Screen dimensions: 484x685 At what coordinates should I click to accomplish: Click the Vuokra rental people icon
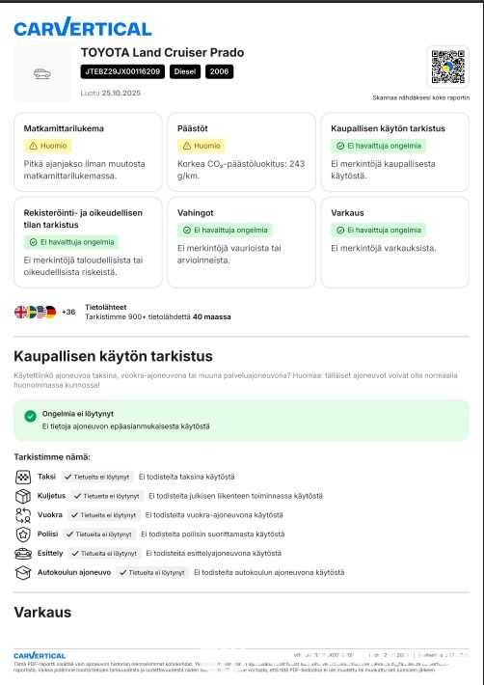coord(23,515)
